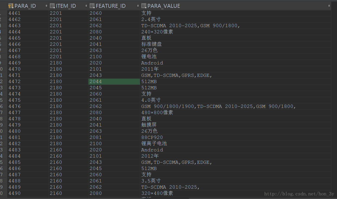
Task: Select PARA_ID cell 4487
Action: (28, 175)
